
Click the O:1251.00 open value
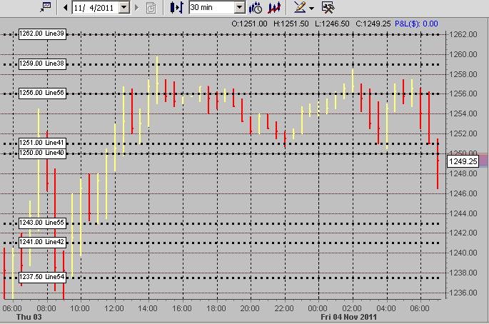tap(249, 24)
